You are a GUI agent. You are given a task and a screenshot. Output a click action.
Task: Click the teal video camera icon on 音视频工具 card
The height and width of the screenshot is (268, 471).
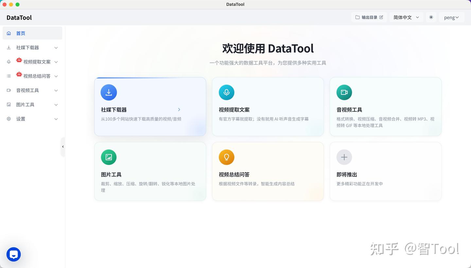coord(344,92)
